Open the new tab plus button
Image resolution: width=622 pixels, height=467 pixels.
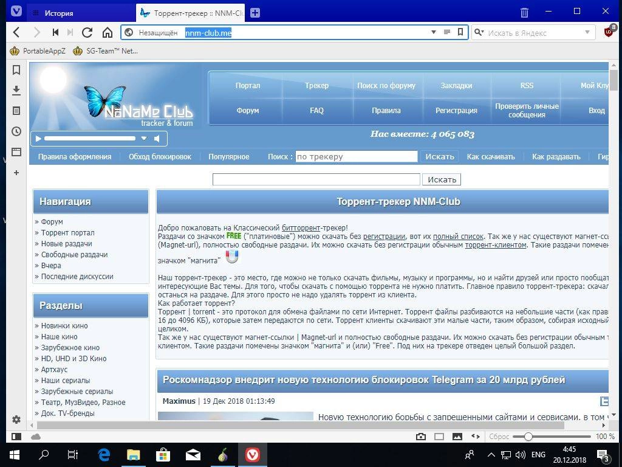(x=255, y=13)
